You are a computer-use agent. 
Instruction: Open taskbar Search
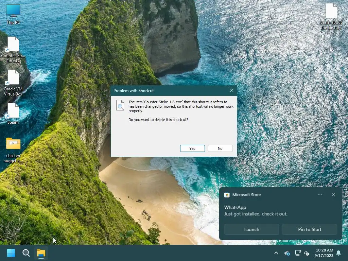click(x=26, y=253)
